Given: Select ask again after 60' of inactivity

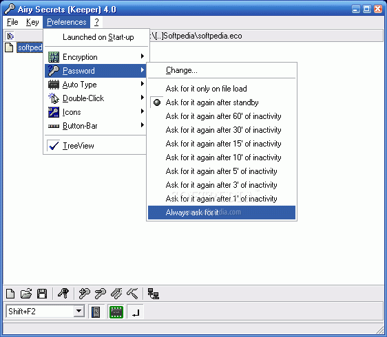Looking at the screenshot, I should tap(222, 116).
